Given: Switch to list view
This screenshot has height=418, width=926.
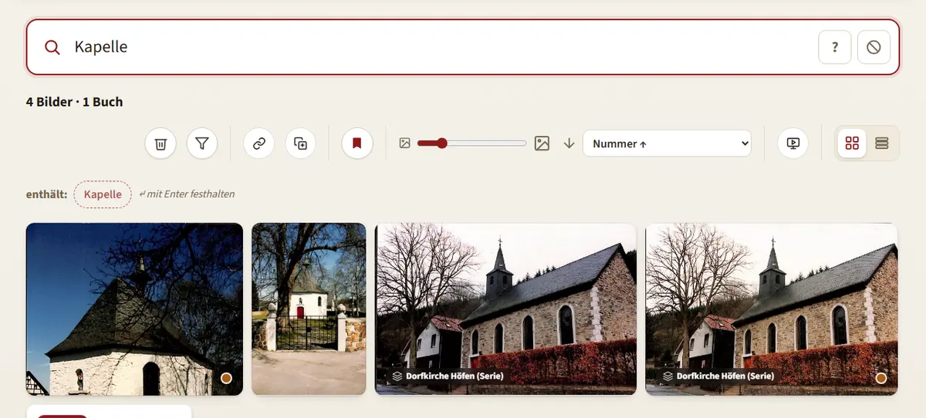Looking at the screenshot, I should [x=882, y=143].
